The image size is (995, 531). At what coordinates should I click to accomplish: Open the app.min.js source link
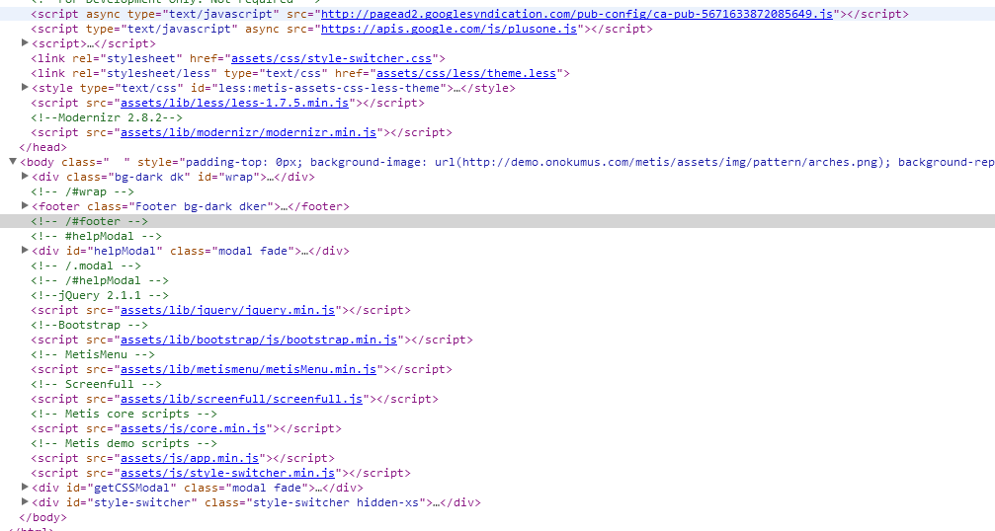(x=189, y=458)
